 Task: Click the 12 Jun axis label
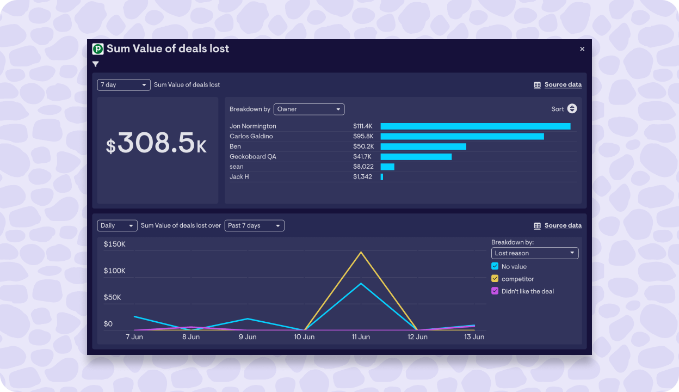pos(417,337)
